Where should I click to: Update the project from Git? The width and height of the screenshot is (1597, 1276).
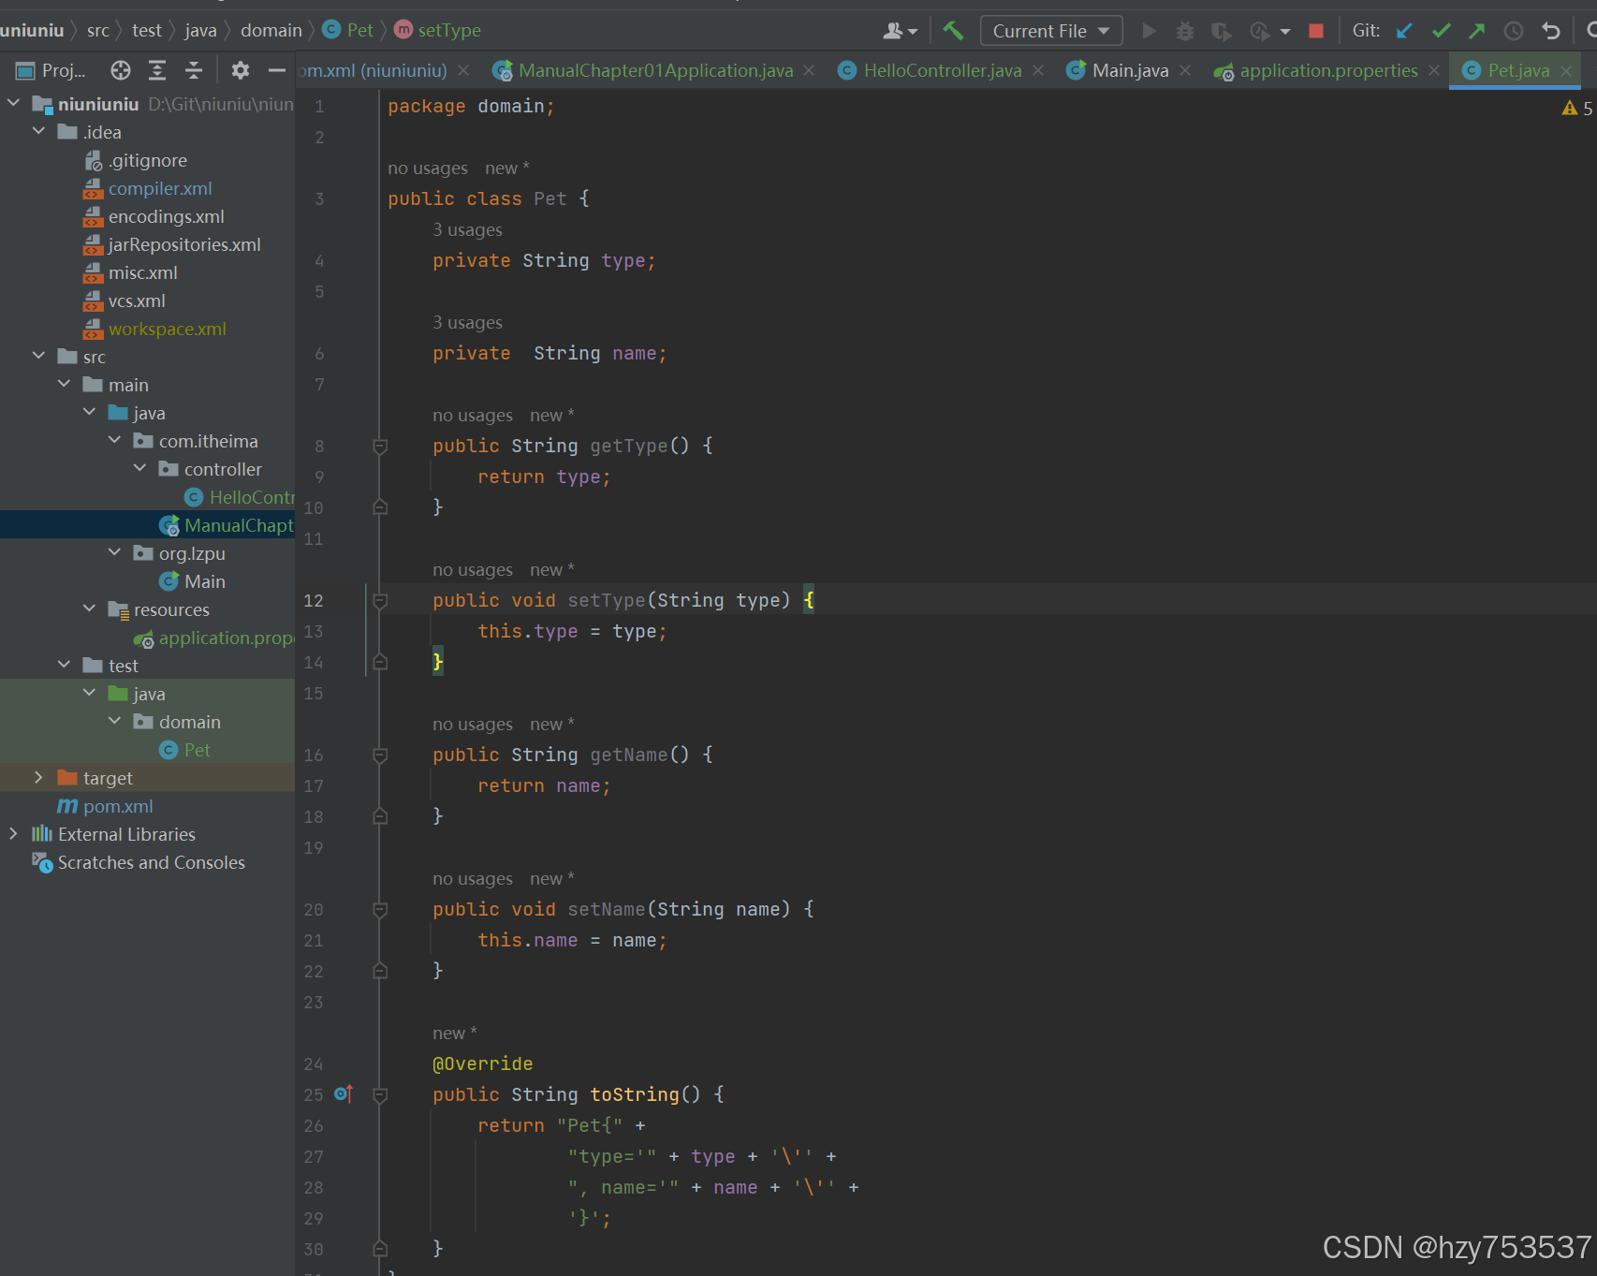click(x=1402, y=30)
